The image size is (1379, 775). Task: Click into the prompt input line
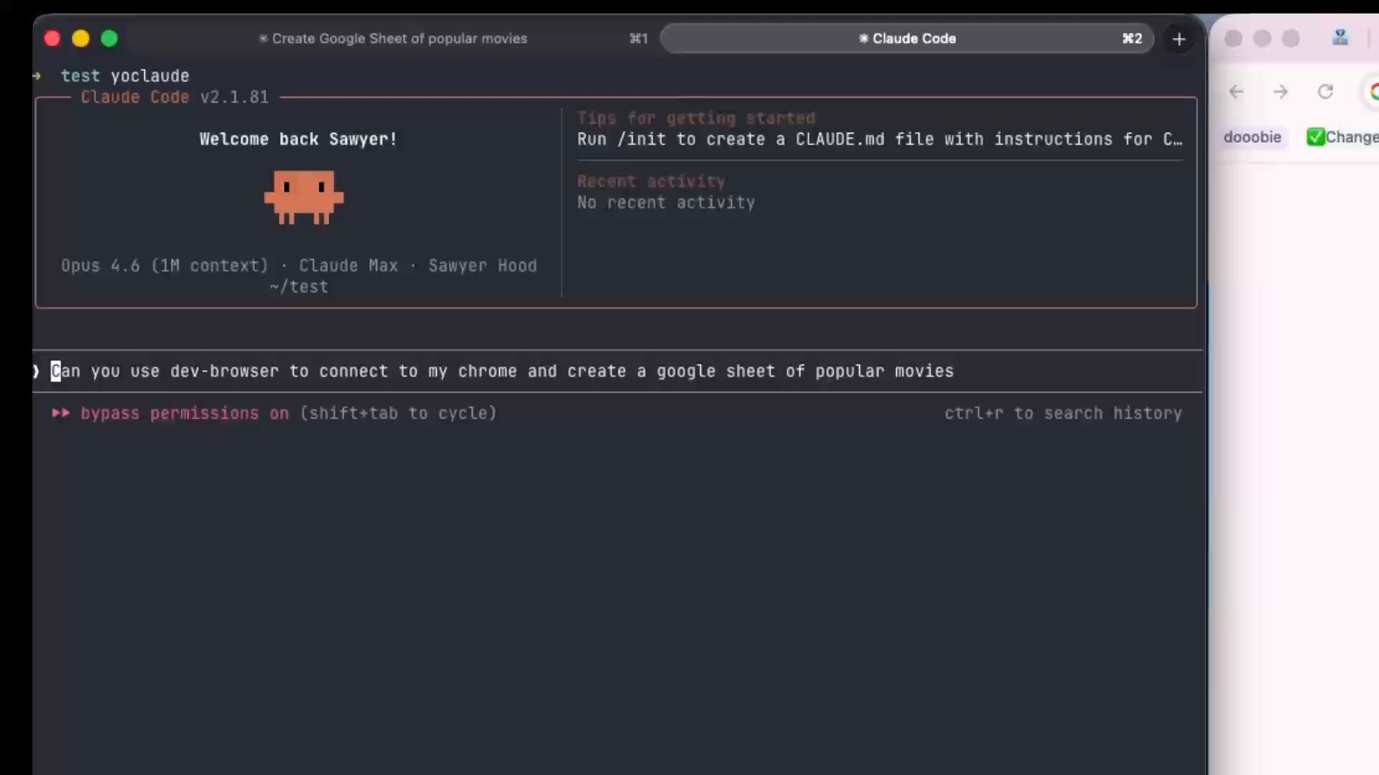pos(503,371)
